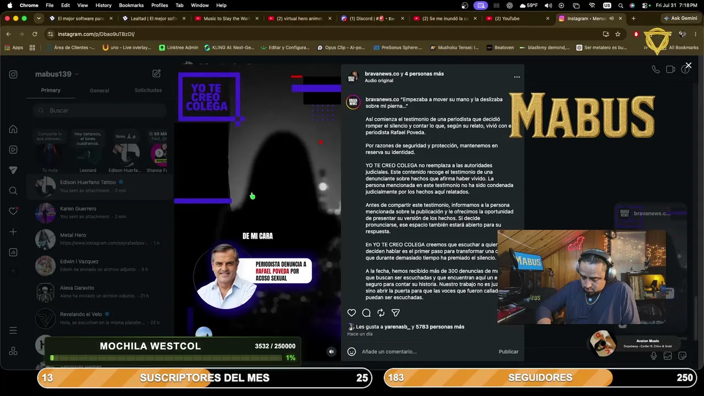Open chat with Edison Huerfano Tattoo
Viewport: 704px width, 396px height.
[x=100, y=186]
